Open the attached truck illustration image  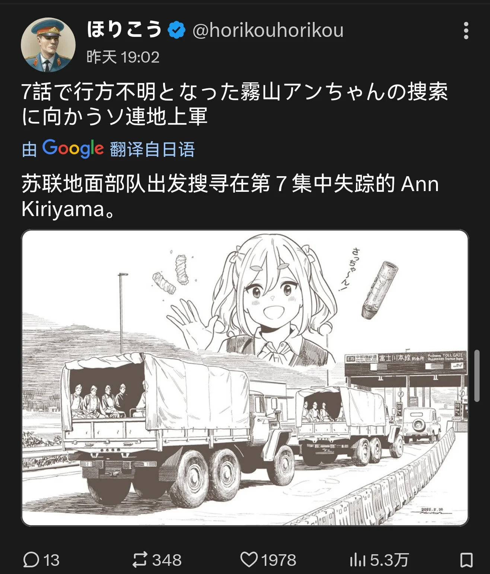point(245,378)
